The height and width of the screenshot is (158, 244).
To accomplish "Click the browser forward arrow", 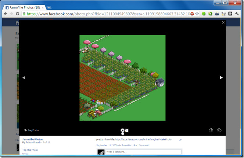I will 11,14.
